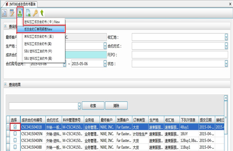Screen dimensions: 233x151
Task: Select 成衣合约订单明细表New menu item
Action: click(42, 29)
